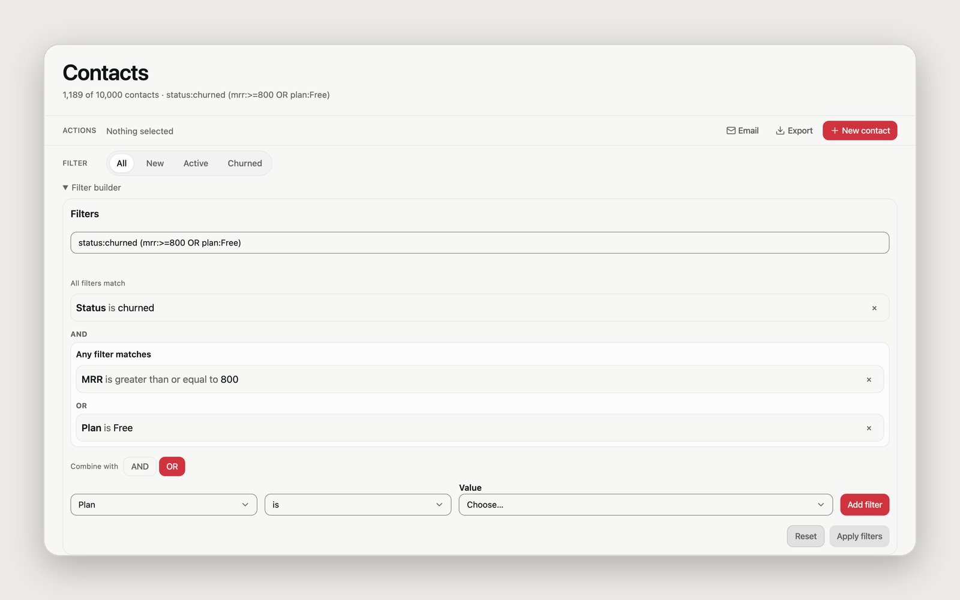Screen dimensions: 960x600
Task: Click the Add filter button
Action: [865, 505]
